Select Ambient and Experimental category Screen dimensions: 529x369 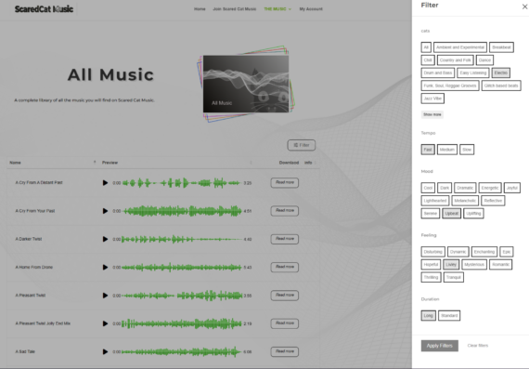(460, 47)
